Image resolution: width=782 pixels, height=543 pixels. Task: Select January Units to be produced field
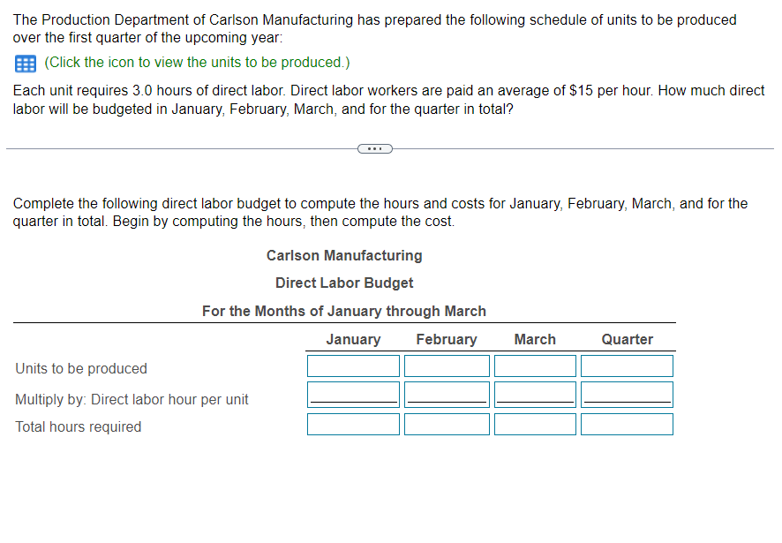(353, 366)
